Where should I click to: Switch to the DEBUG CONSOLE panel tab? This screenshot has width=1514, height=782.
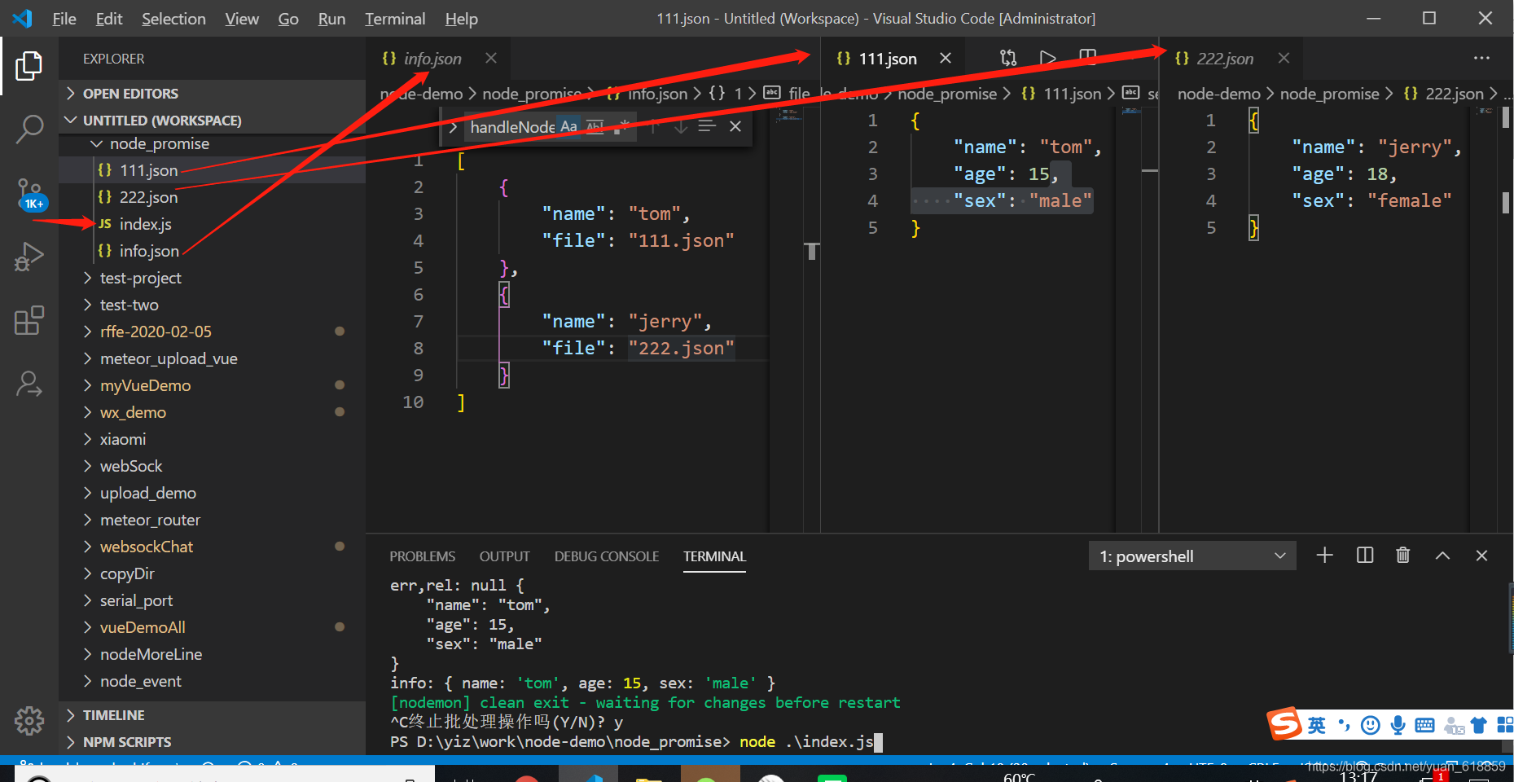pyautogui.click(x=607, y=556)
